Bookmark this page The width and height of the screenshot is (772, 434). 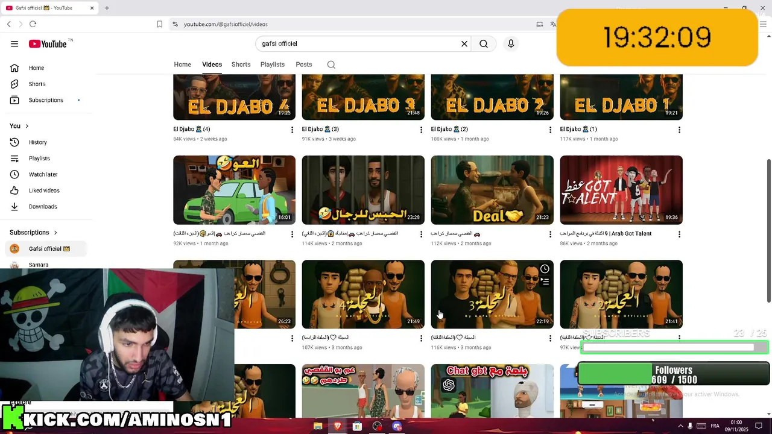click(x=159, y=24)
